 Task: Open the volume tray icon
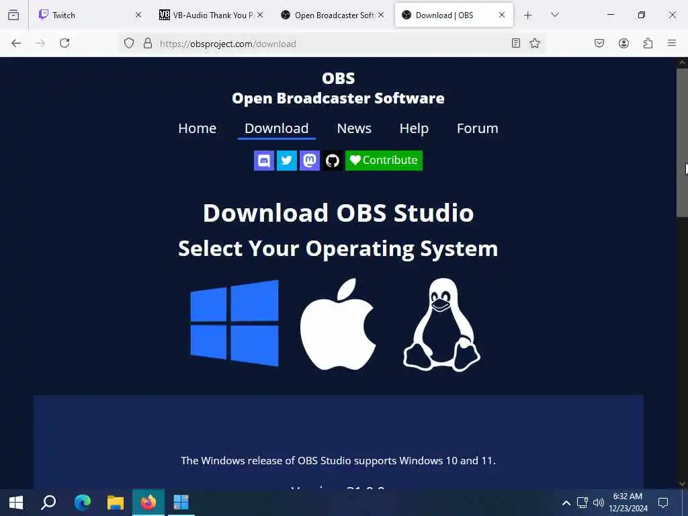click(598, 503)
